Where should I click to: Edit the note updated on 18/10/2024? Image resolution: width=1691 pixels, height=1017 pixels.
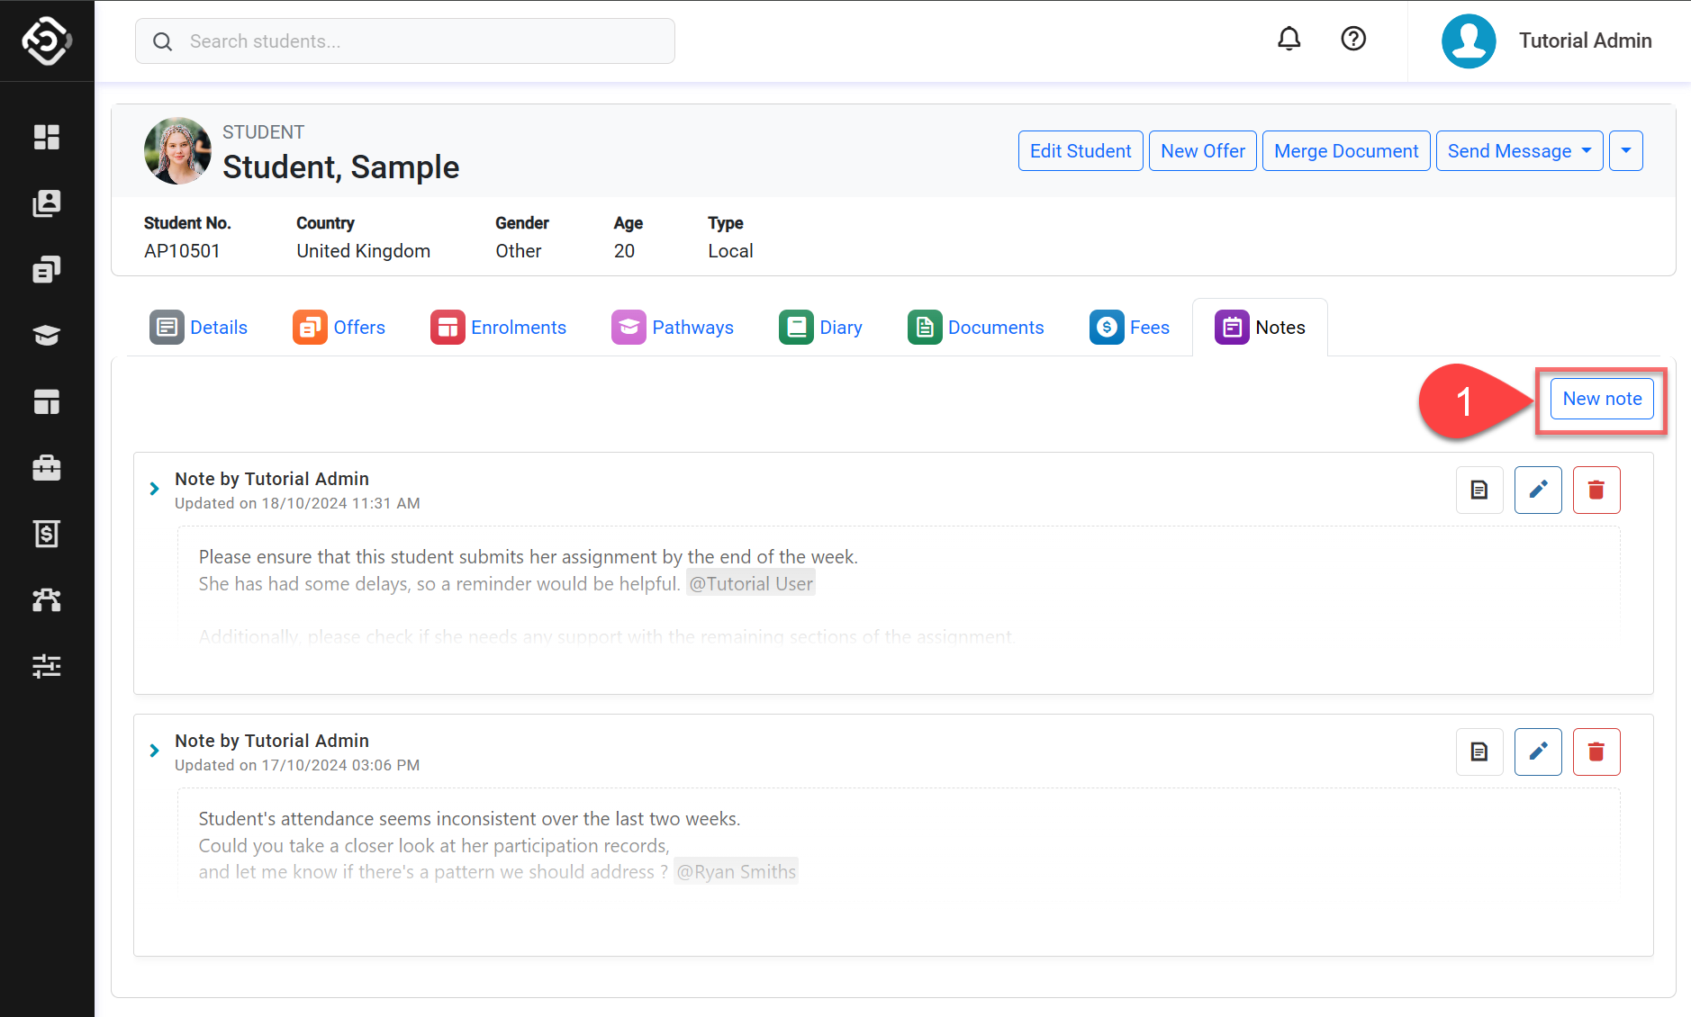[x=1537, y=490]
